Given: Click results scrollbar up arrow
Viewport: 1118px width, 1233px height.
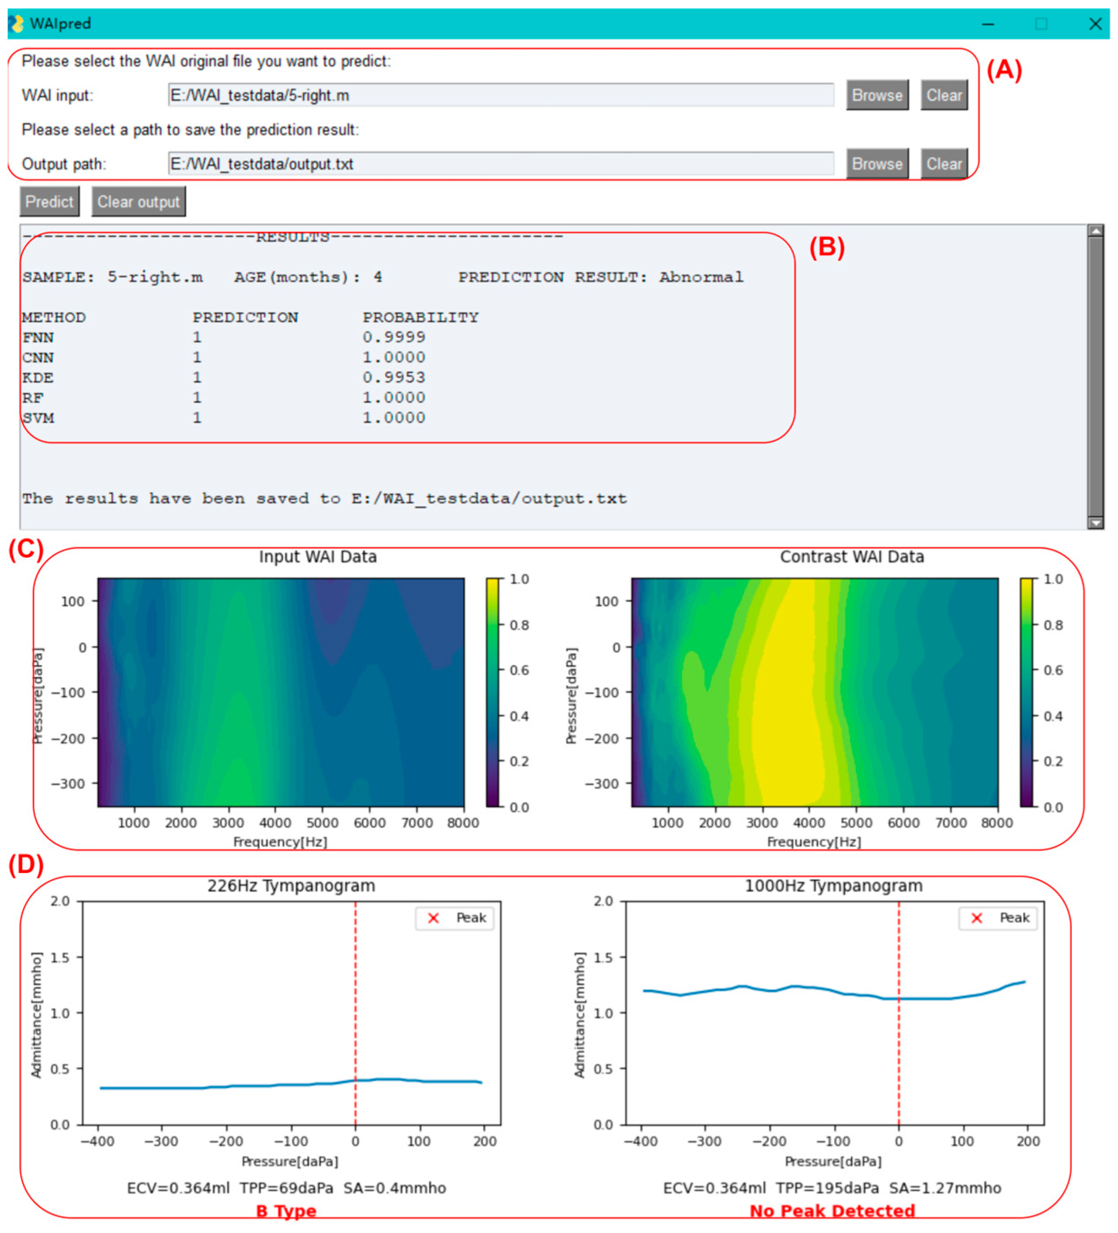Looking at the screenshot, I should (x=1095, y=231).
